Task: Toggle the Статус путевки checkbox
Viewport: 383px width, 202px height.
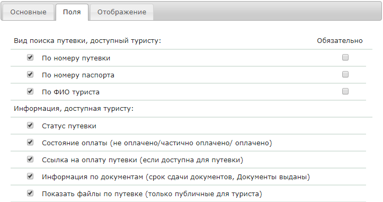Action: click(x=30, y=126)
